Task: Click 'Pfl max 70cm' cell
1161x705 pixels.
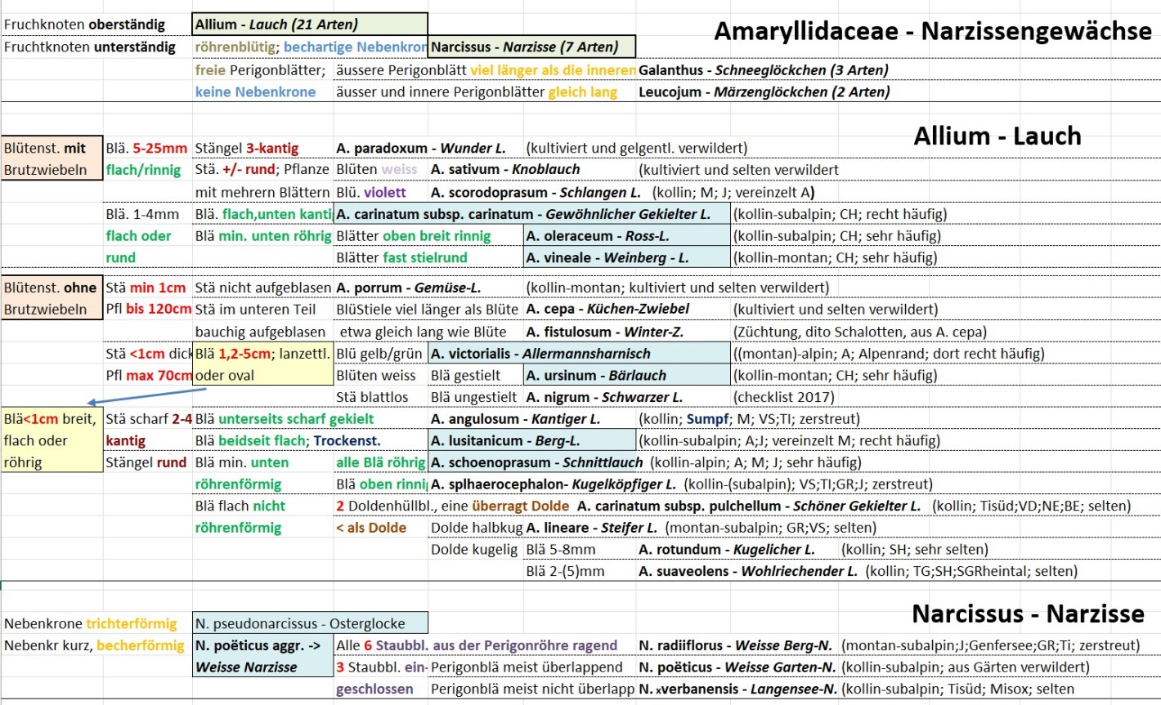Action: [x=149, y=375]
